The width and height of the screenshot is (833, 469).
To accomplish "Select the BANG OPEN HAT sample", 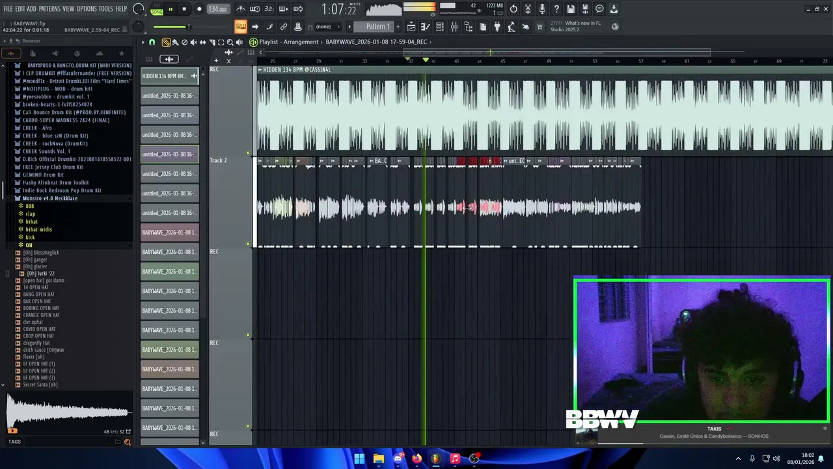I will (38, 294).
